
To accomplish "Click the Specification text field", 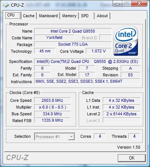I will [x=87, y=61].
